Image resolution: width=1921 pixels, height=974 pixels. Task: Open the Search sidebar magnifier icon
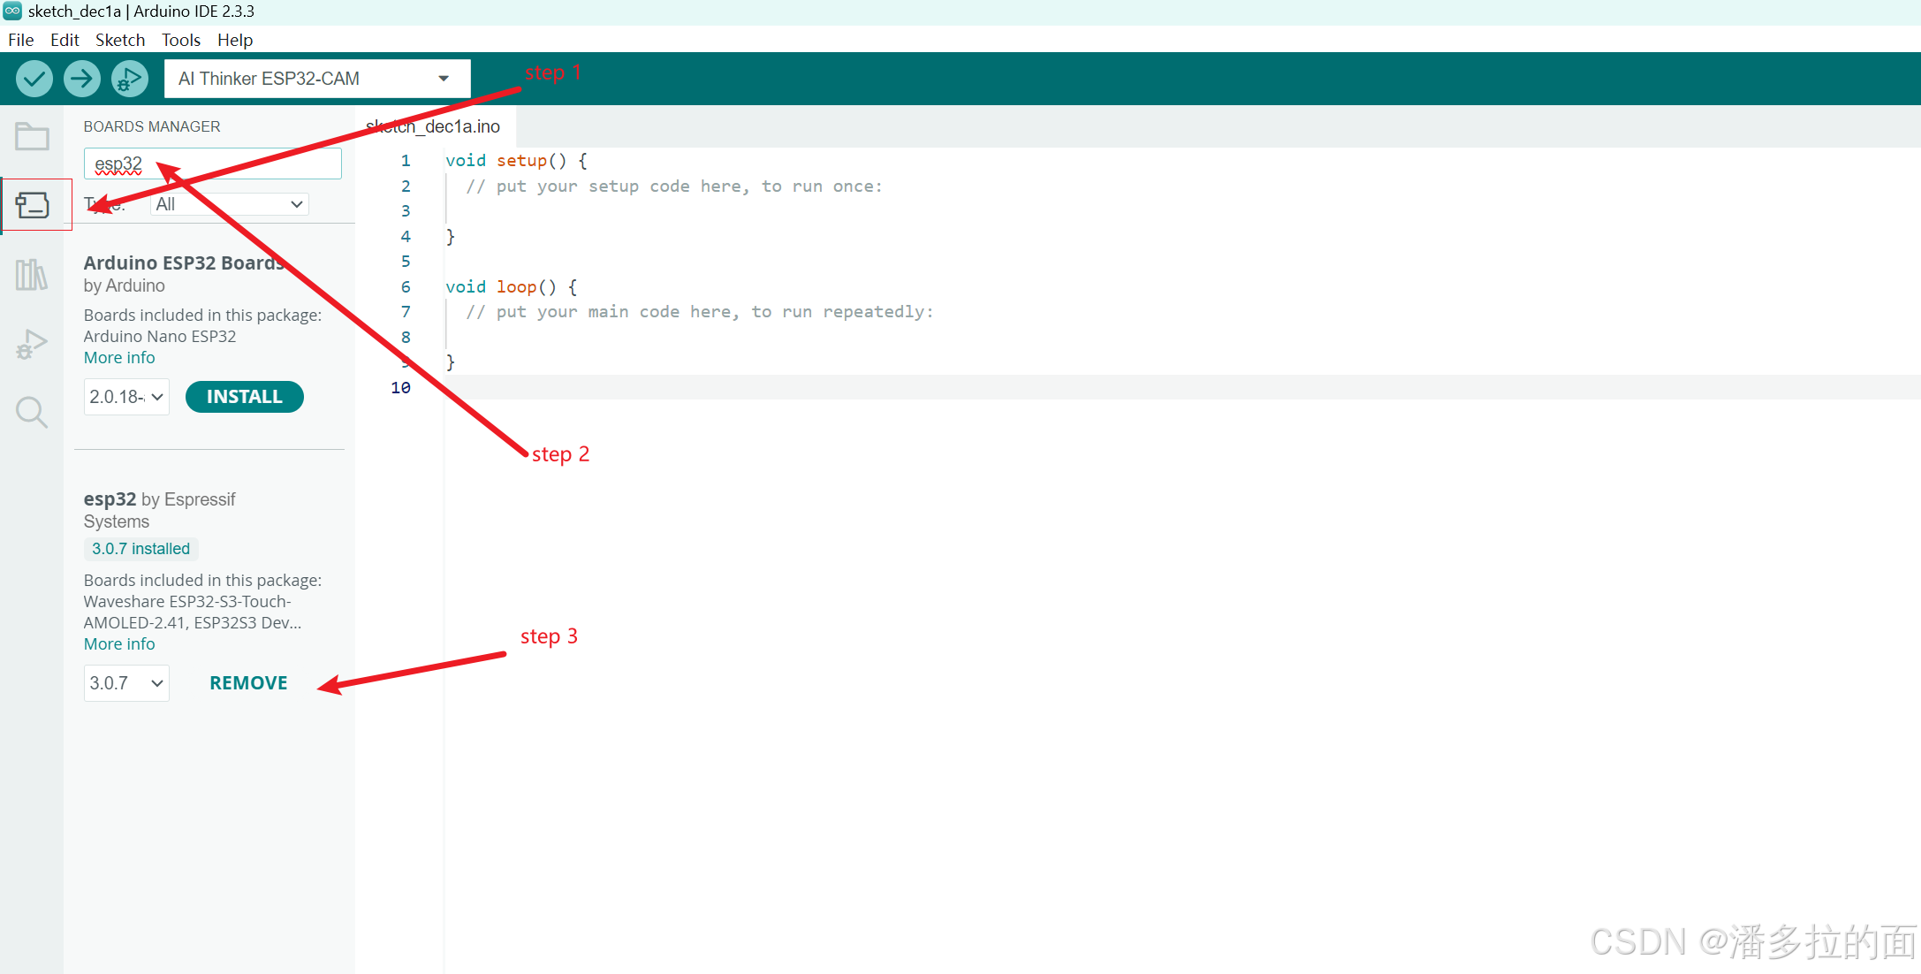(32, 412)
